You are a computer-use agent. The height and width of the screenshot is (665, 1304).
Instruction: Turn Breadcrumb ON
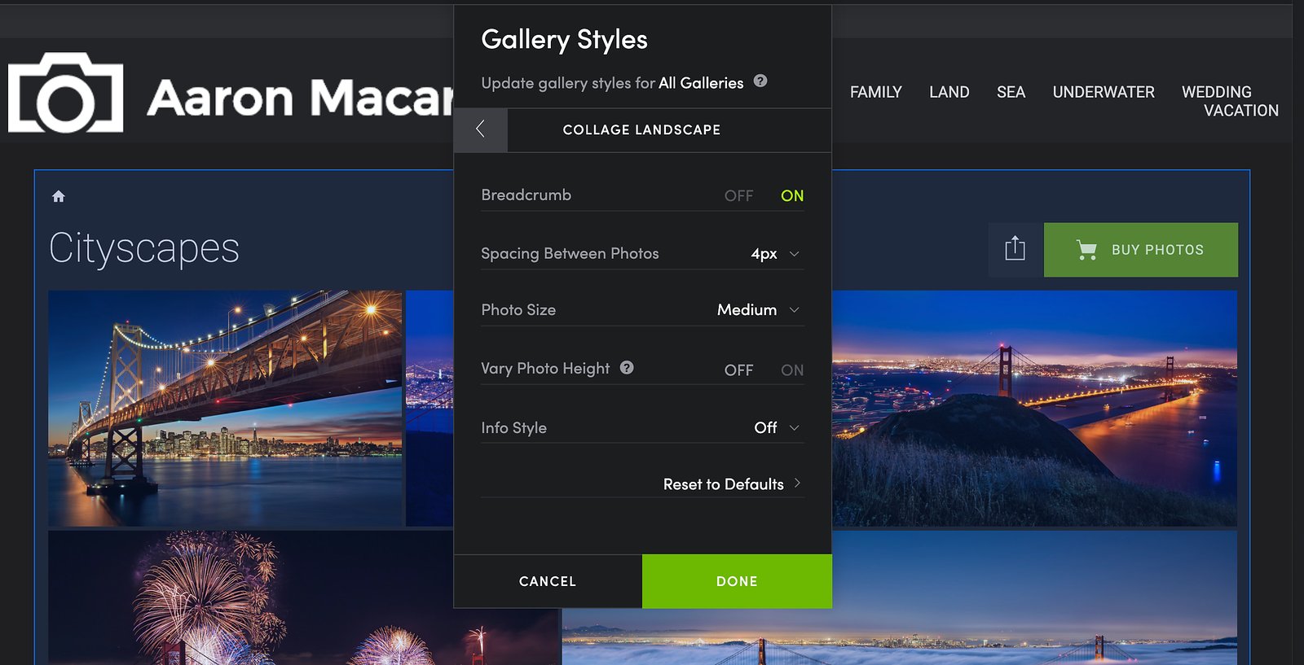click(792, 196)
